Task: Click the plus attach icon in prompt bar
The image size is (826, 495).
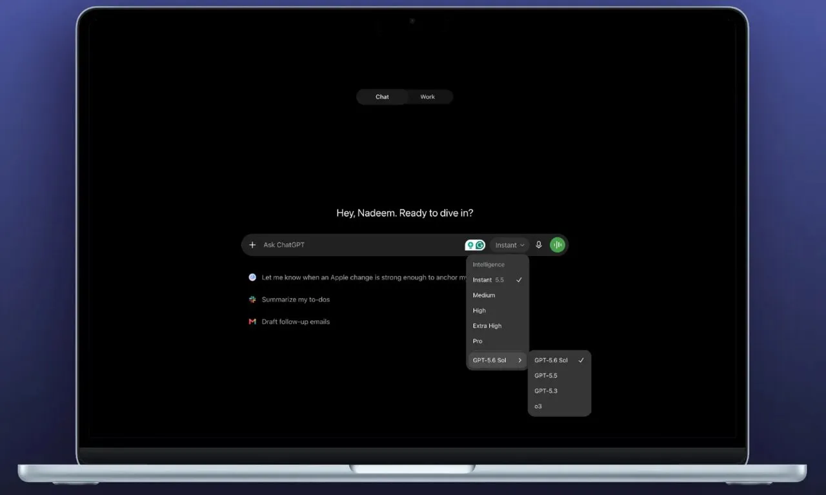Action: 252,245
